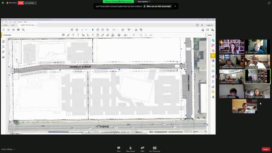Select the Pencil drawing tool
Viewport: 272px width, 153px height.
(x=102, y=35)
